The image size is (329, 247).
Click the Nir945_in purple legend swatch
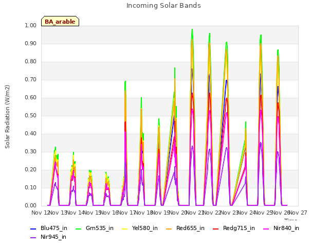tap(33, 238)
